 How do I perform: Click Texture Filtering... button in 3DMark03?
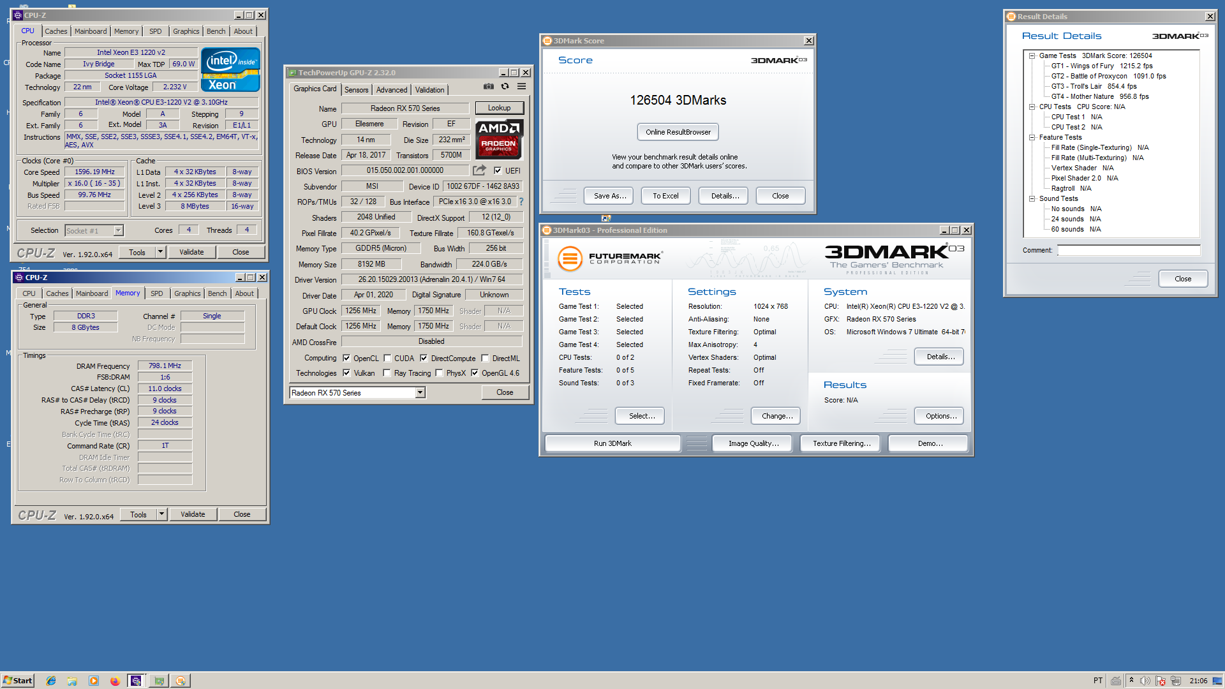point(841,443)
